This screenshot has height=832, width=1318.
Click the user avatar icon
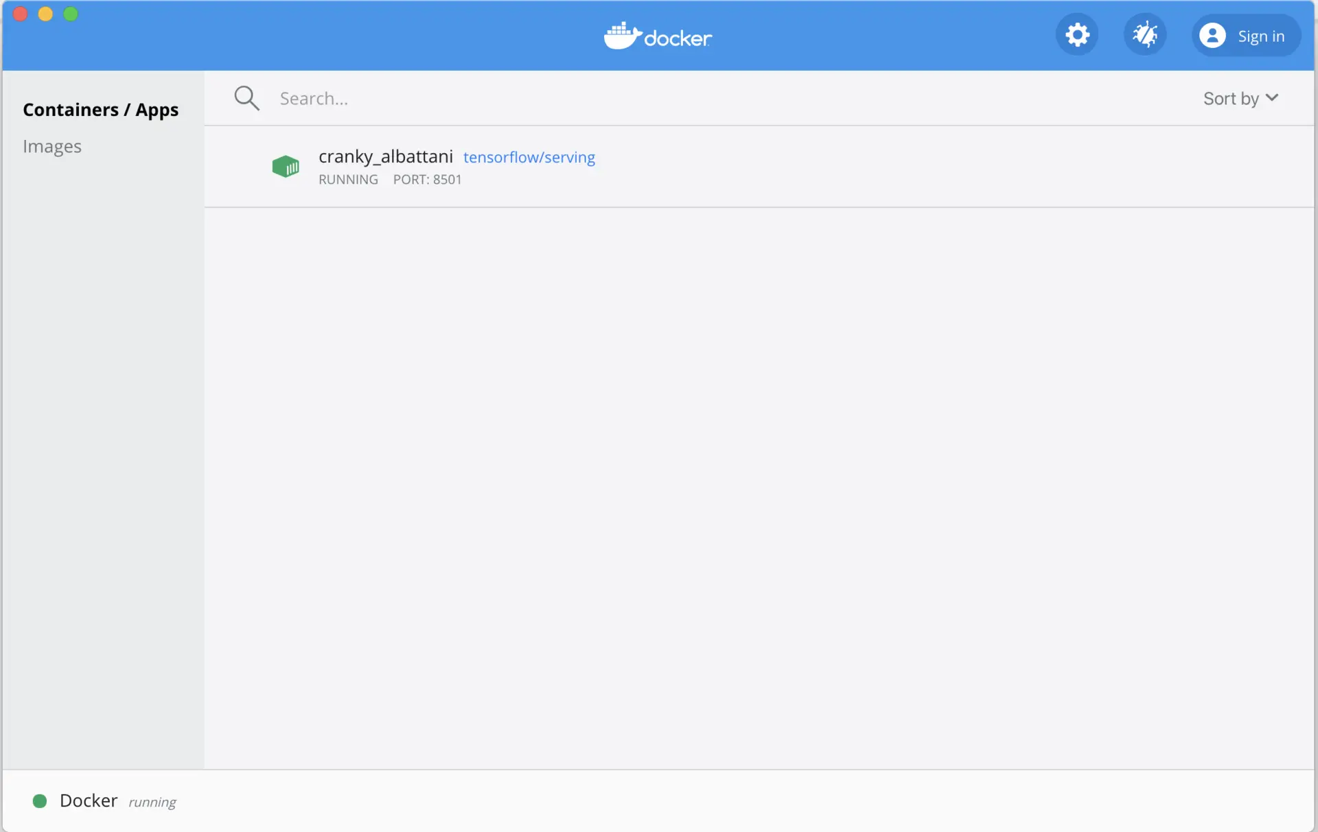(x=1212, y=36)
